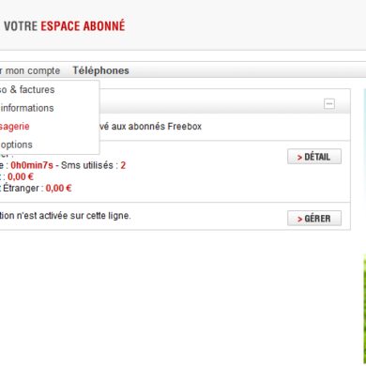Click the light blue banner strip on right

(x=364, y=171)
